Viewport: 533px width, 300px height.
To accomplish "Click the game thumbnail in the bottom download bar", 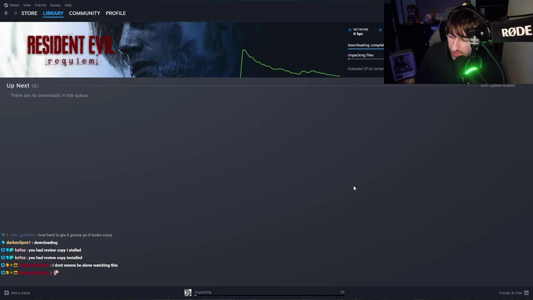I will point(188,292).
